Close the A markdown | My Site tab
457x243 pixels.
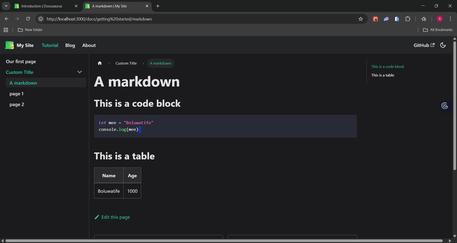coord(147,6)
